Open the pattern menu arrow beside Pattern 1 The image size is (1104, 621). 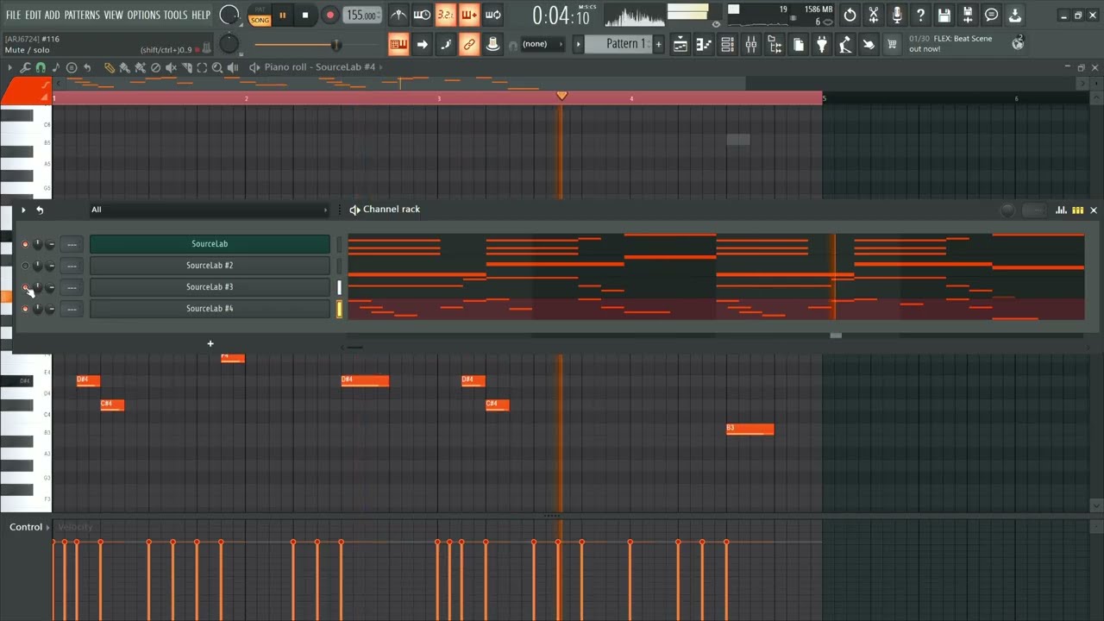(x=579, y=44)
